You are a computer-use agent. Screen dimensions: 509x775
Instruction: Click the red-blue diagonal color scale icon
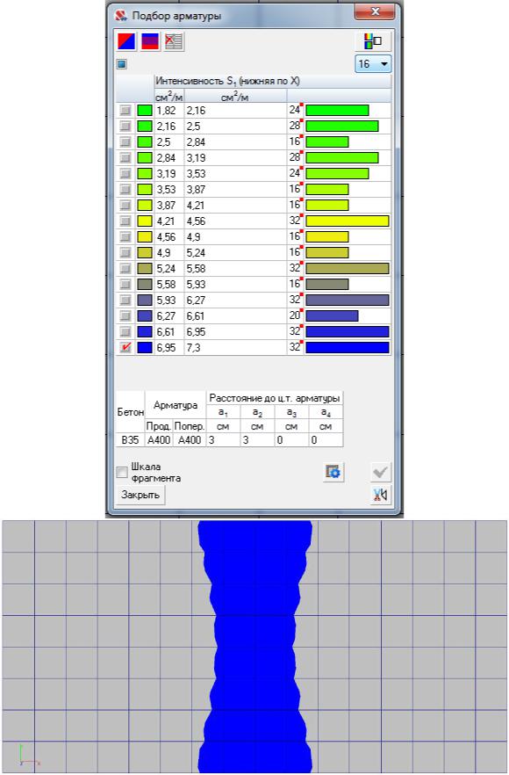pos(126,41)
